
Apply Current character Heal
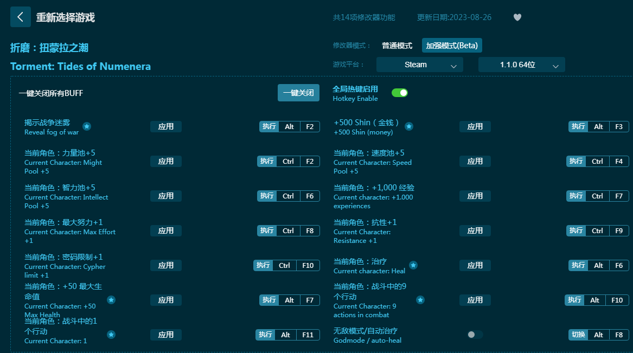(x=475, y=266)
